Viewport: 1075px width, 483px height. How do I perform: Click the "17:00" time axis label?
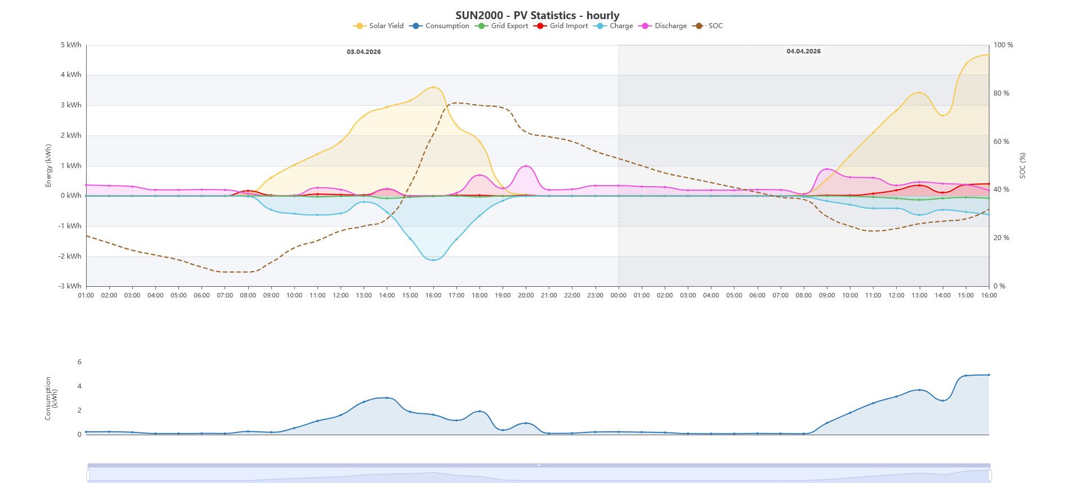tap(456, 295)
